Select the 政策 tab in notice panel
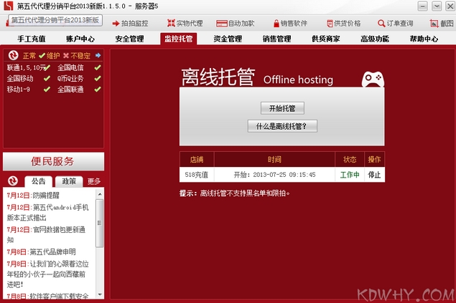The image size is (456, 303). [70, 181]
